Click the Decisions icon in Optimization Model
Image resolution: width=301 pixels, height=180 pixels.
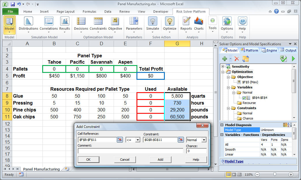[81, 22]
